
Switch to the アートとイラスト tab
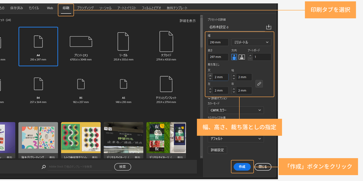127,8
